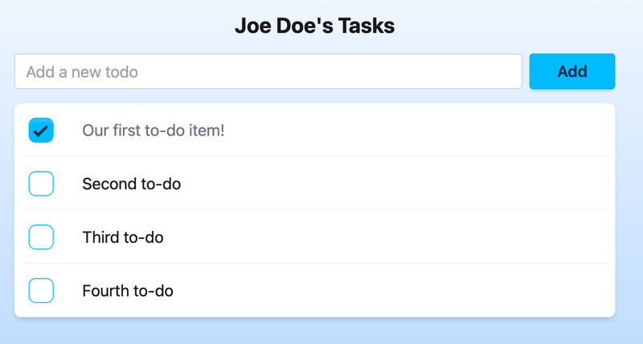The image size is (643, 344).
Task: Click the word 'Add' on the blue button
Action: point(572,71)
